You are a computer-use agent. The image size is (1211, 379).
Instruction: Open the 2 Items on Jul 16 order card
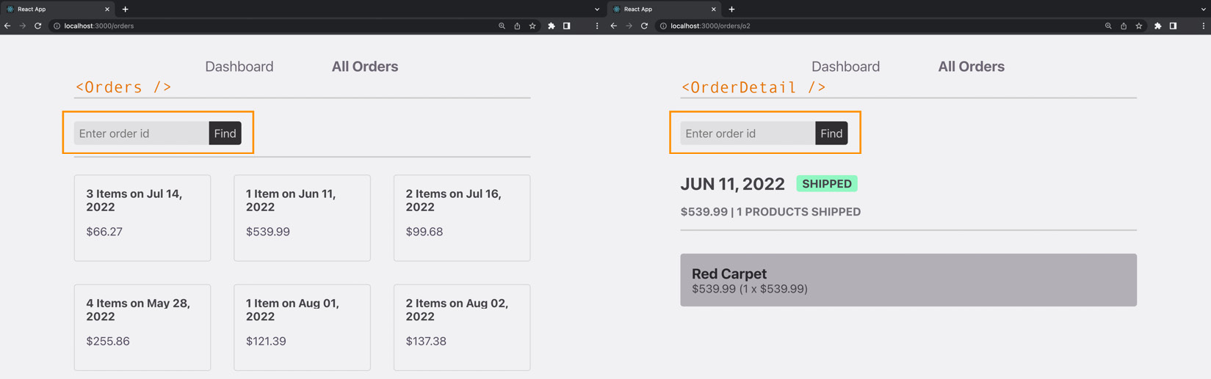pyautogui.click(x=462, y=218)
